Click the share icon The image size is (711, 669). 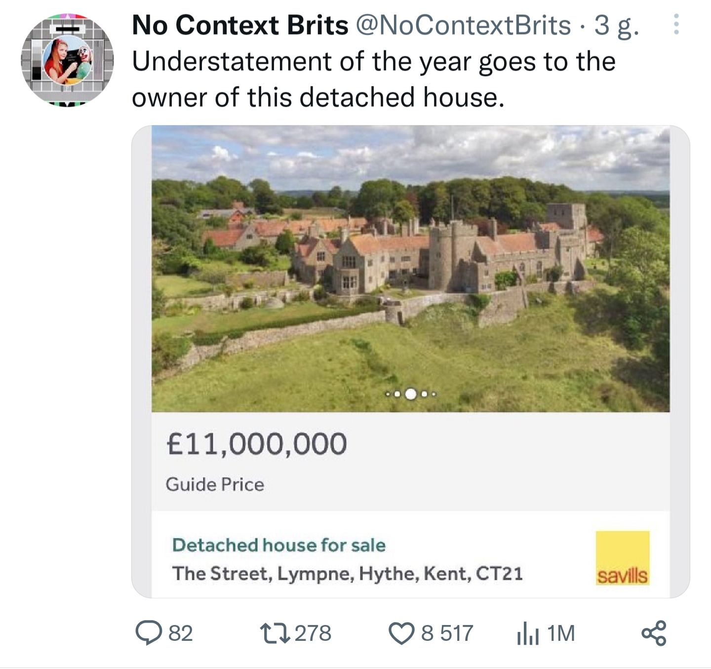tap(654, 633)
